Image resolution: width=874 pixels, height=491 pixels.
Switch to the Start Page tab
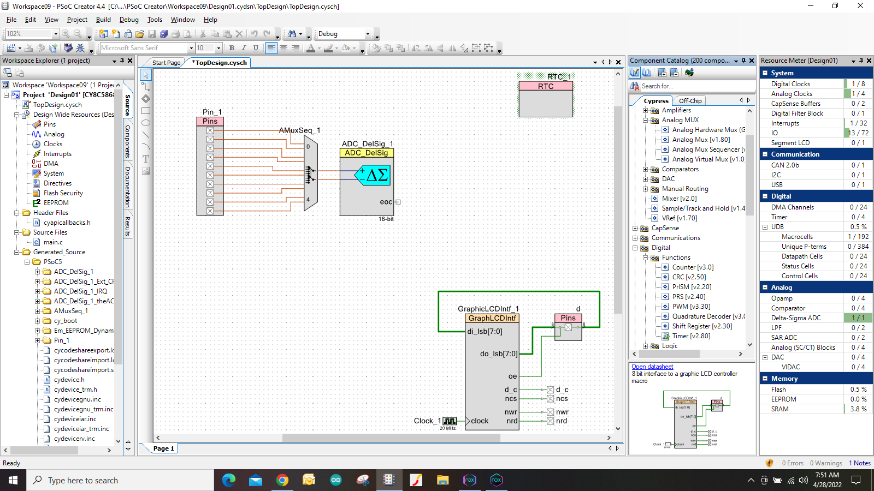166,63
